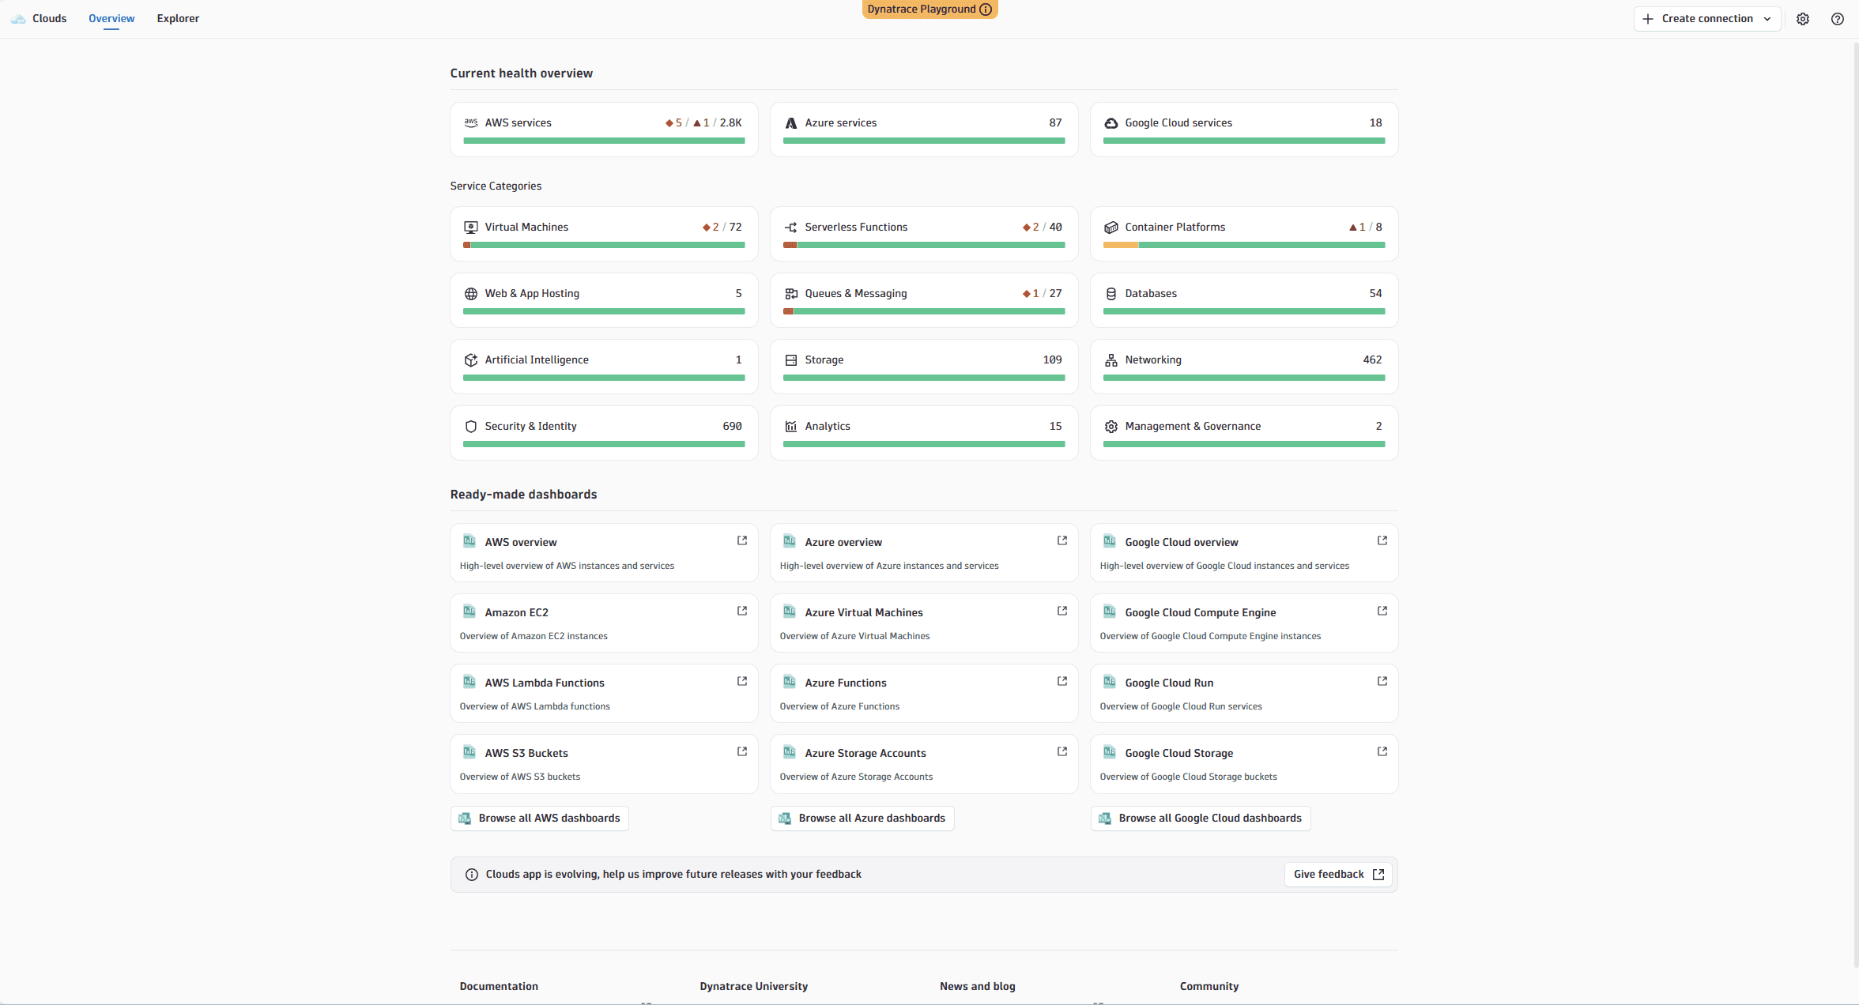Click the AWS Lambda Functions dashboard icon
Viewport: 1859px width, 1005px height.
pyautogui.click(x=469, y=682)
